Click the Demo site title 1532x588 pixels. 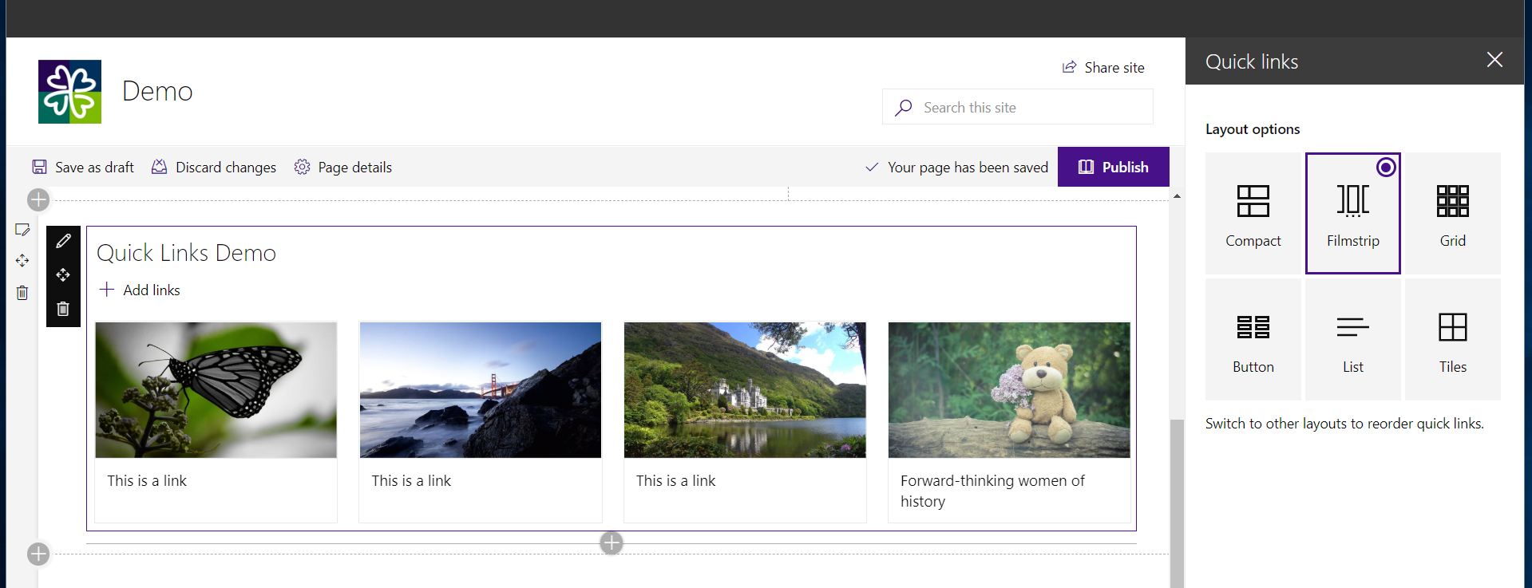[157, 91]
